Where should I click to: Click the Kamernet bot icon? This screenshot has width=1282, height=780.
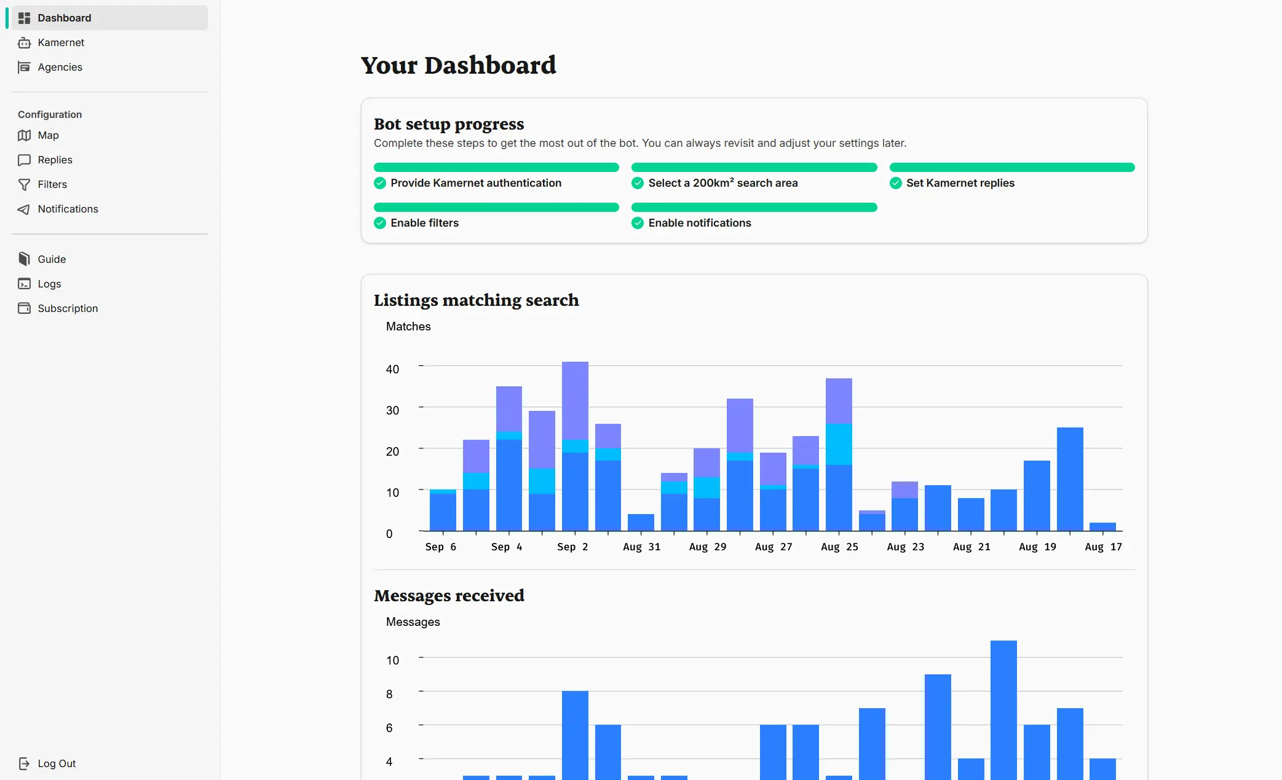pyautogui.click(x=24, y=42)
